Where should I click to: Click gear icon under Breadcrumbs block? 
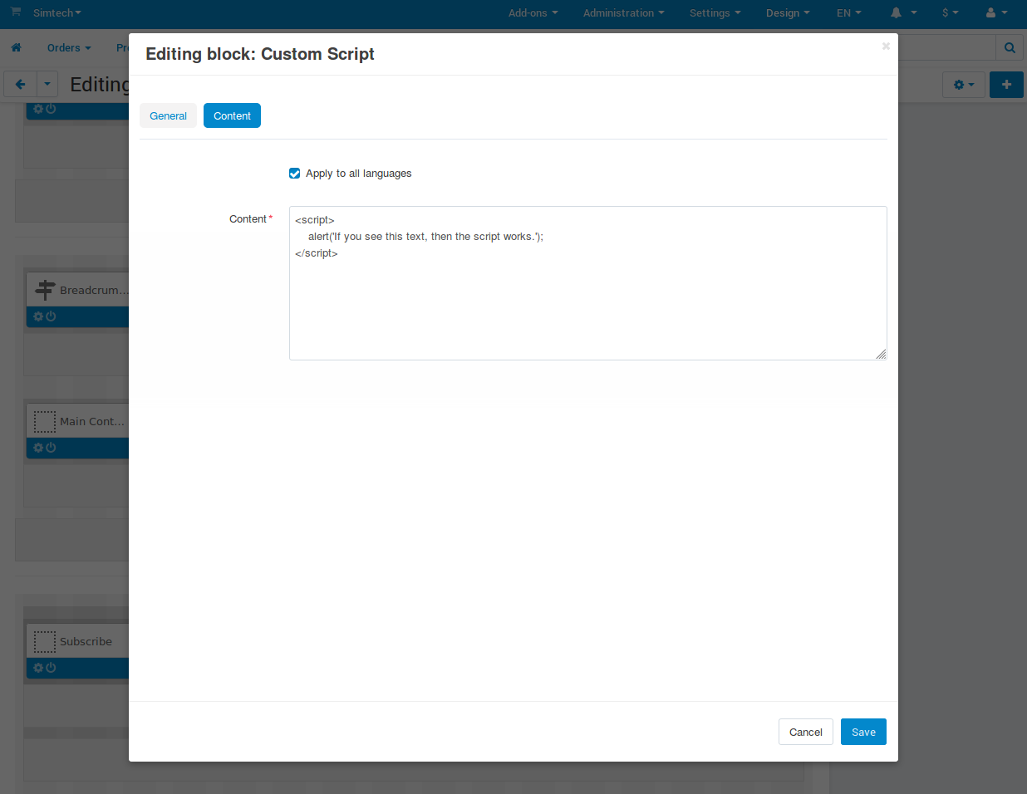pyautogui.click(x=38, y=316)
